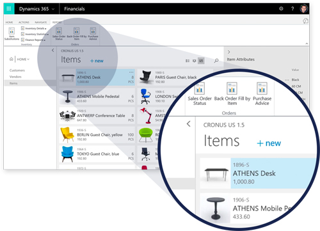Click Purchase Advice in the magnified circle
This screenshot has height=231, width=320.
tap(262, 94)
